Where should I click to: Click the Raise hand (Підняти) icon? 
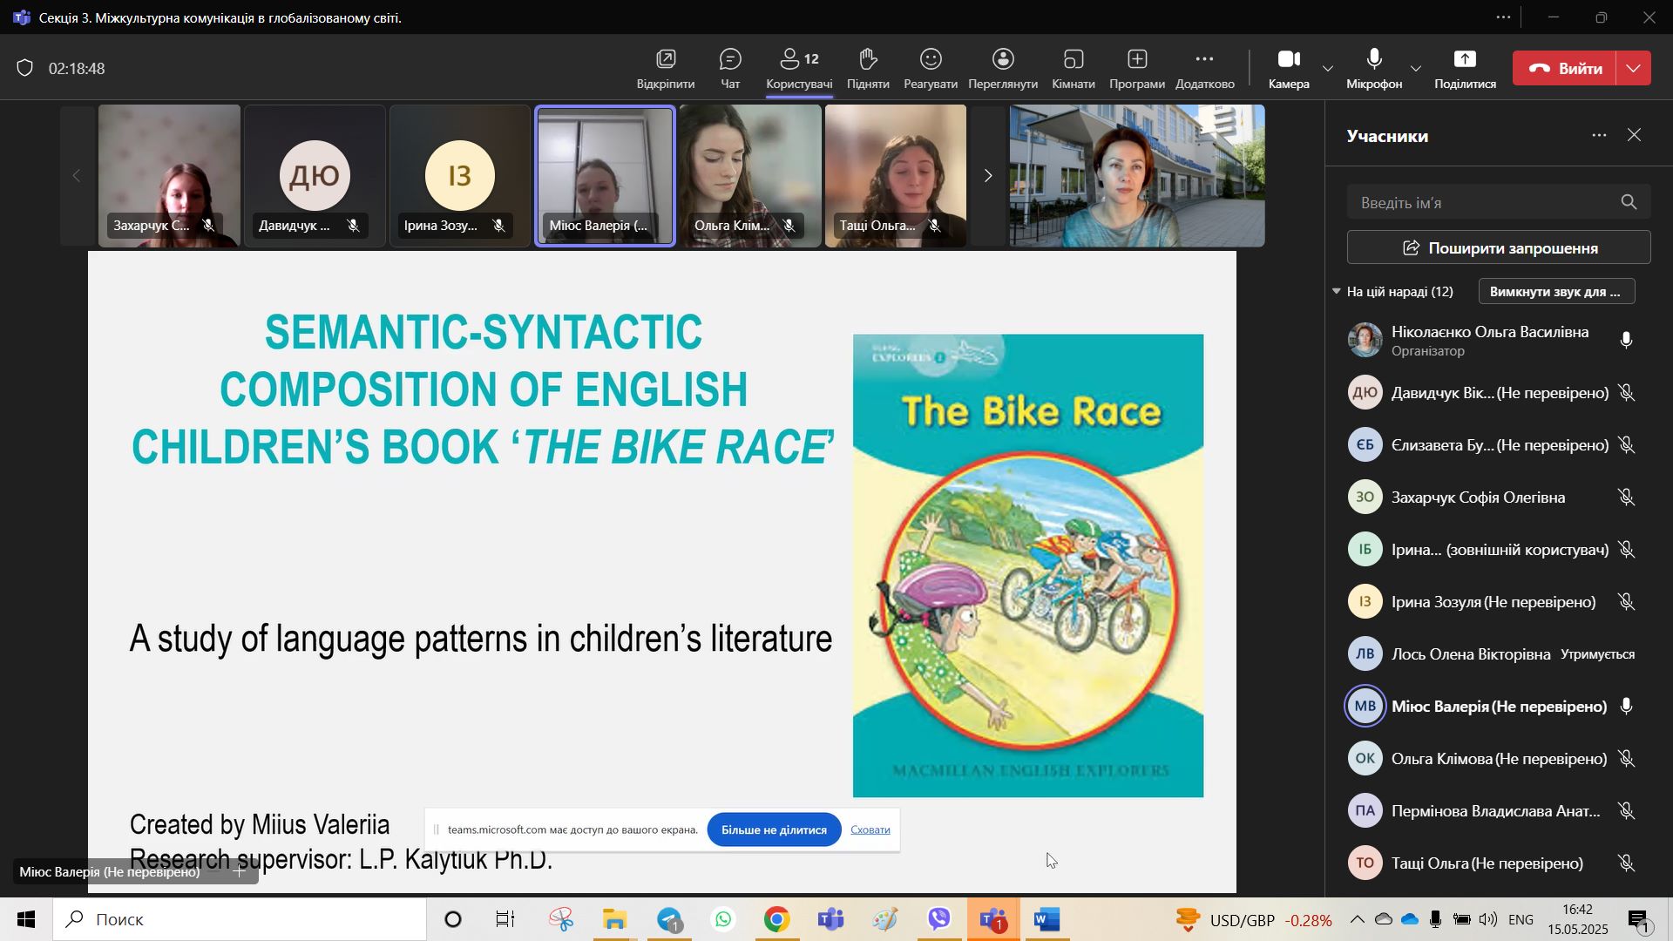click(x=867, y=60)
